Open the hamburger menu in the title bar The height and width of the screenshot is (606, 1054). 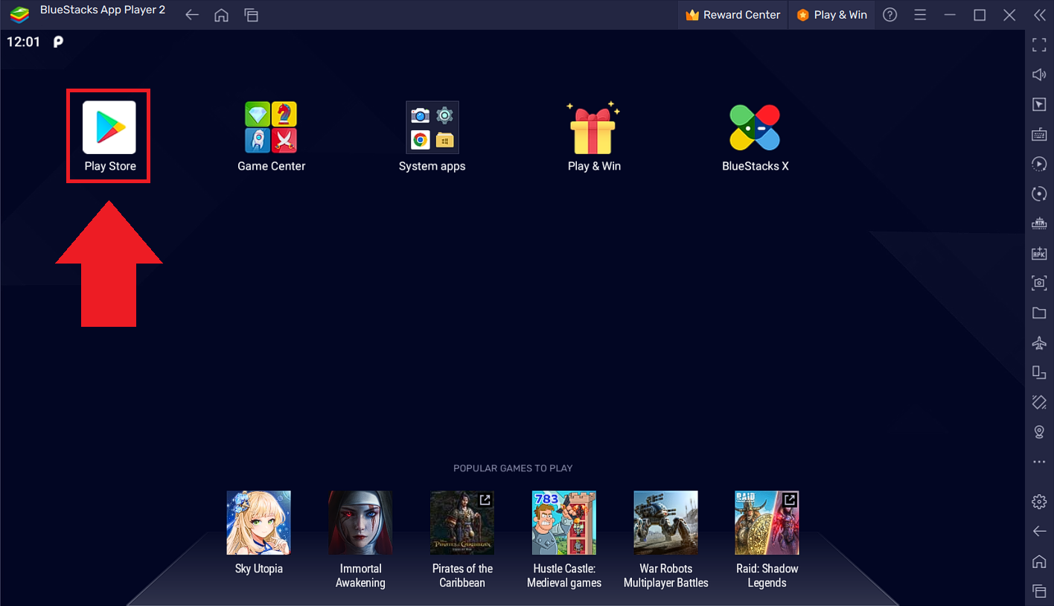click(x=920, y=15)
